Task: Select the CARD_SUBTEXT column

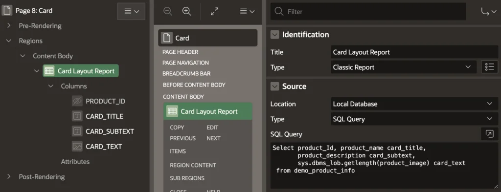Action: pos(110,131)
